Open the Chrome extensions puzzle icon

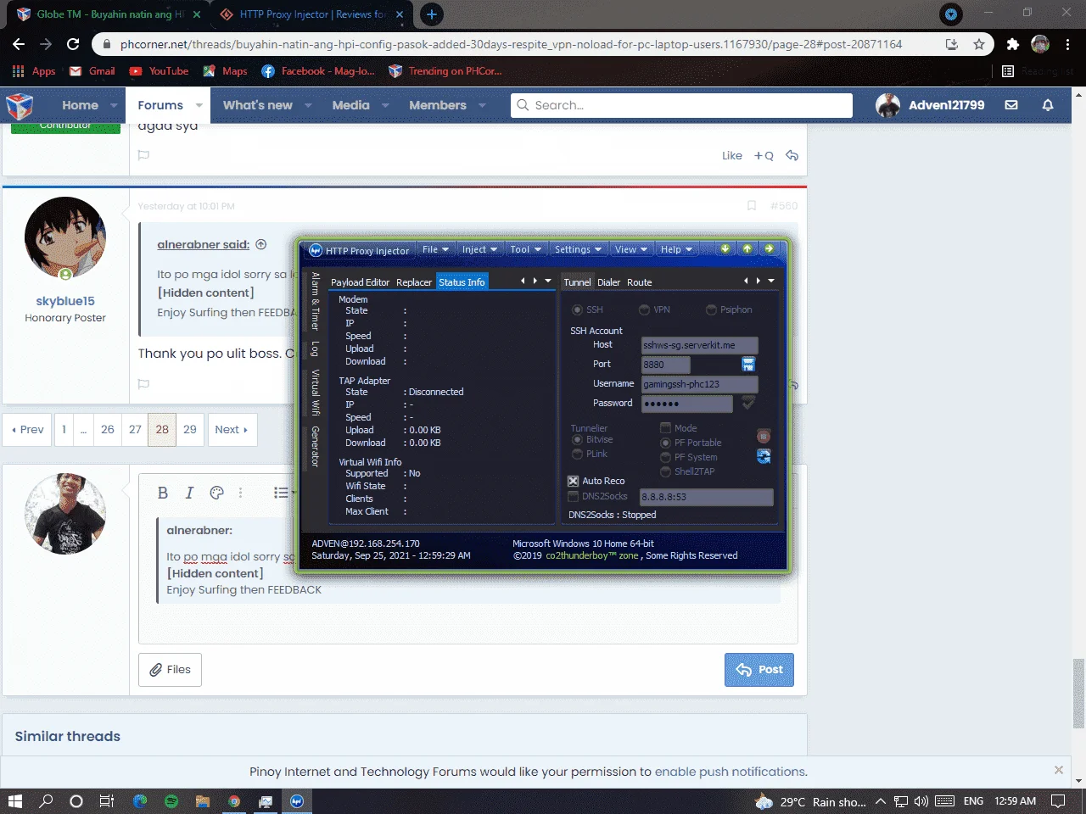pos(1012,44)
